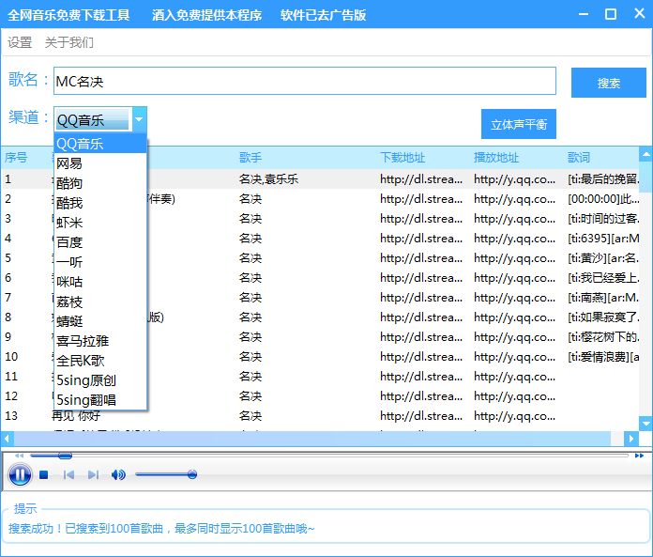Viewport: 653px width, 557px height.
Task: Click the results list scroll-down arrow
Action: [x=645, y=424]
